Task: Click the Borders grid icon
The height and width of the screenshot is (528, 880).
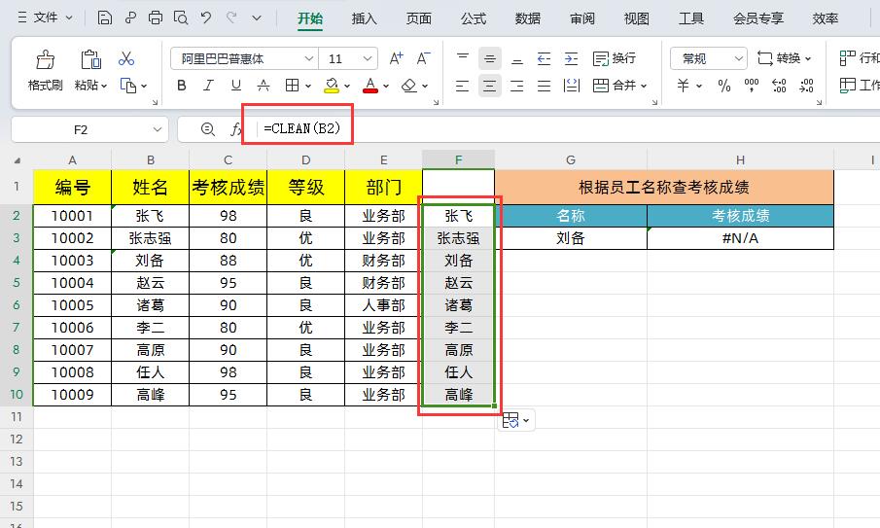Action: pos(292,86)
